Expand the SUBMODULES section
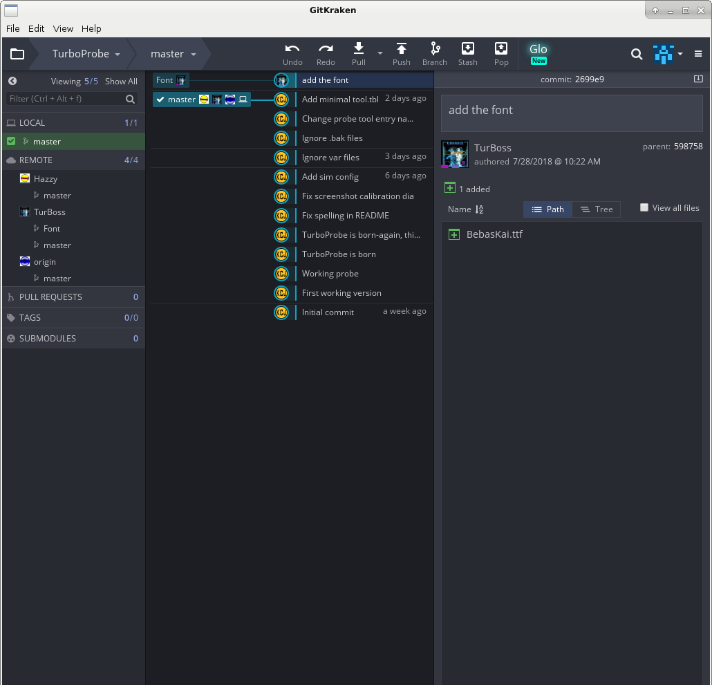Image resolution: width=712 pixels, height=685 pixels. (73, 338)
